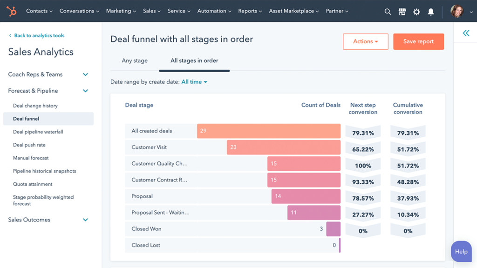The width and height of the screenshot is (477, 268).
Task: Click the Save report button
Action: click(418, 41)
